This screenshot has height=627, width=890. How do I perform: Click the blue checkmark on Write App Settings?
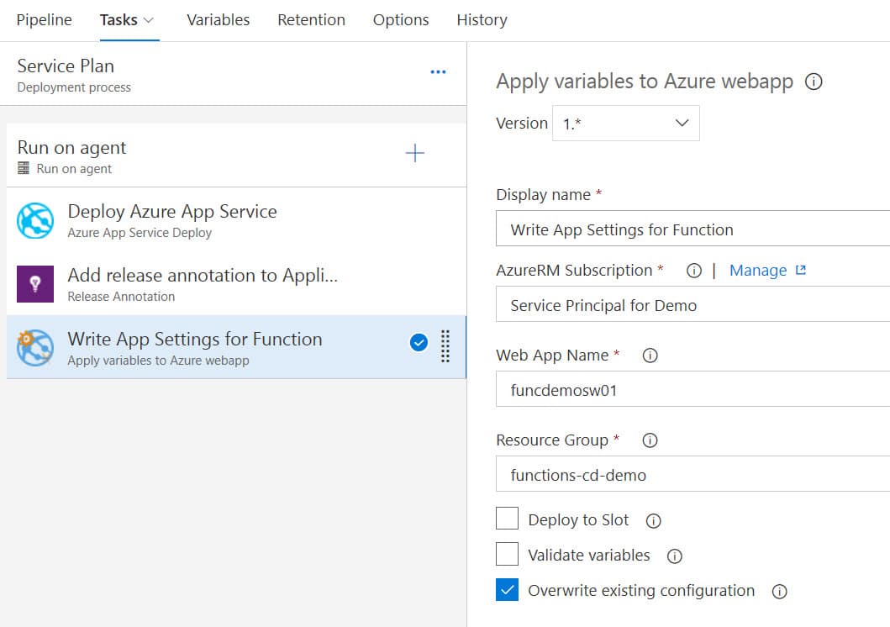point(419,342)
